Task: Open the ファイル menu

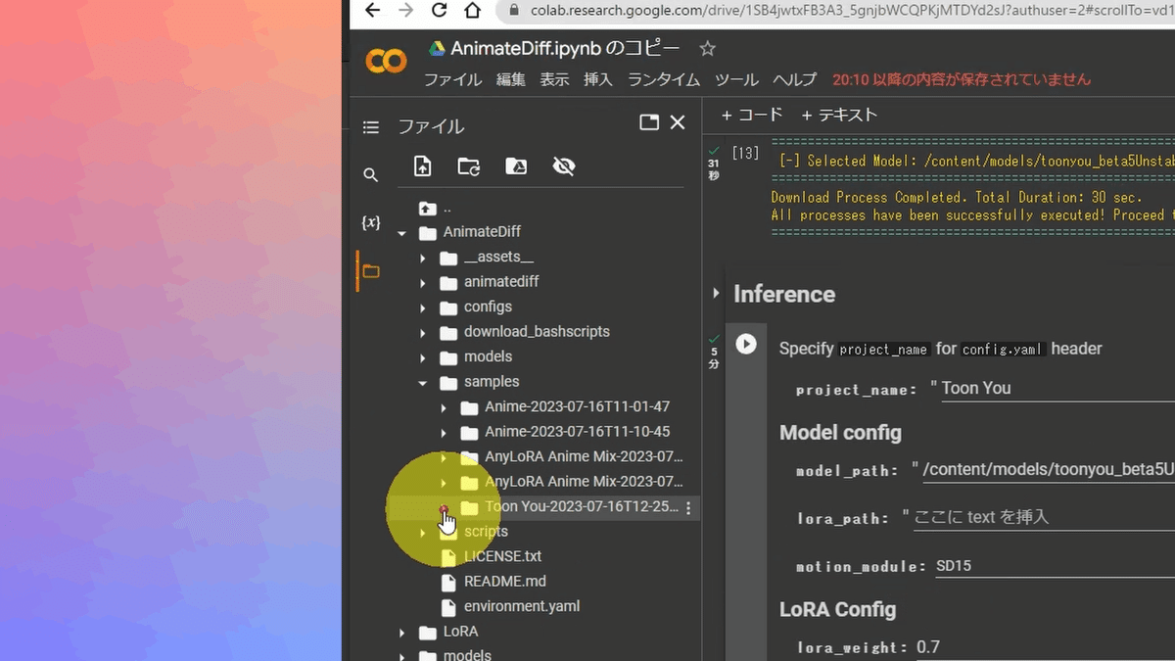Action: tap(452, 80)
